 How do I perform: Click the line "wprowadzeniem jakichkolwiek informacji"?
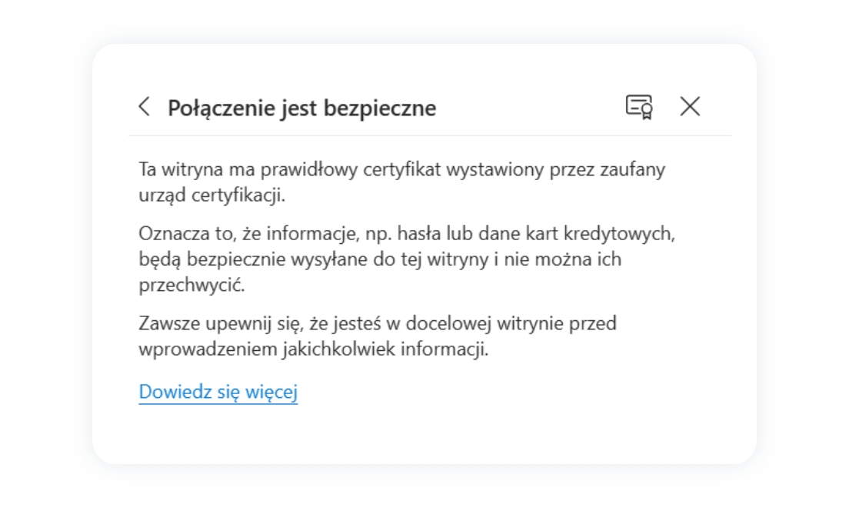click(314, 349)
